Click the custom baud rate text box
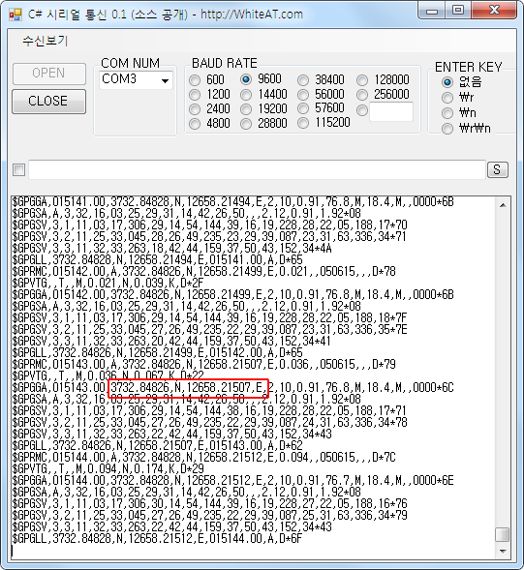The height and width of the screenshot is (570, 524). click(x=391, y=111)
